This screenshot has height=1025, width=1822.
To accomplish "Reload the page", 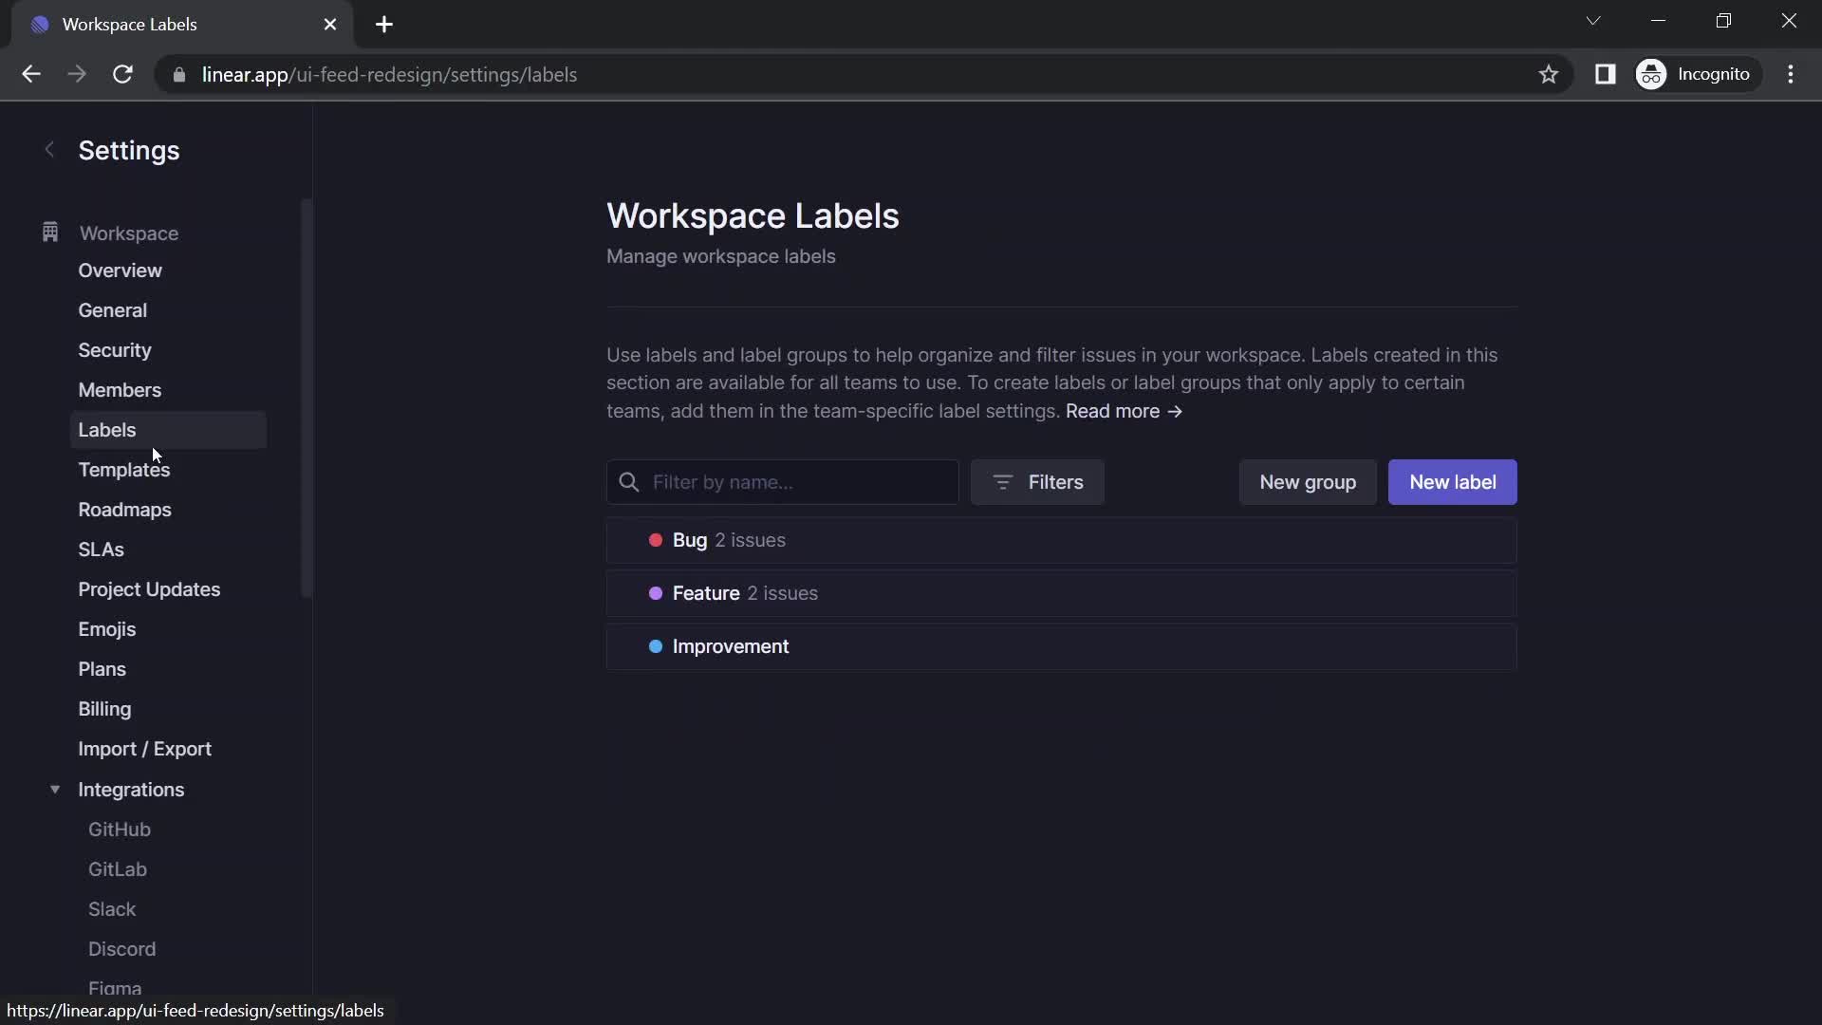I will coord(122,74).
